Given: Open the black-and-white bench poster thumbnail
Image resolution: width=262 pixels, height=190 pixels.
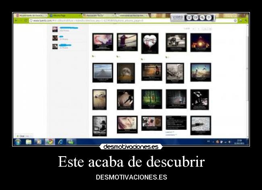Looking at the screenshot, I should coord(176,42).
